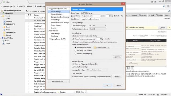This screenshot has height=96, width=171.
Task: Filter messages by Starred
Action: 41,11
